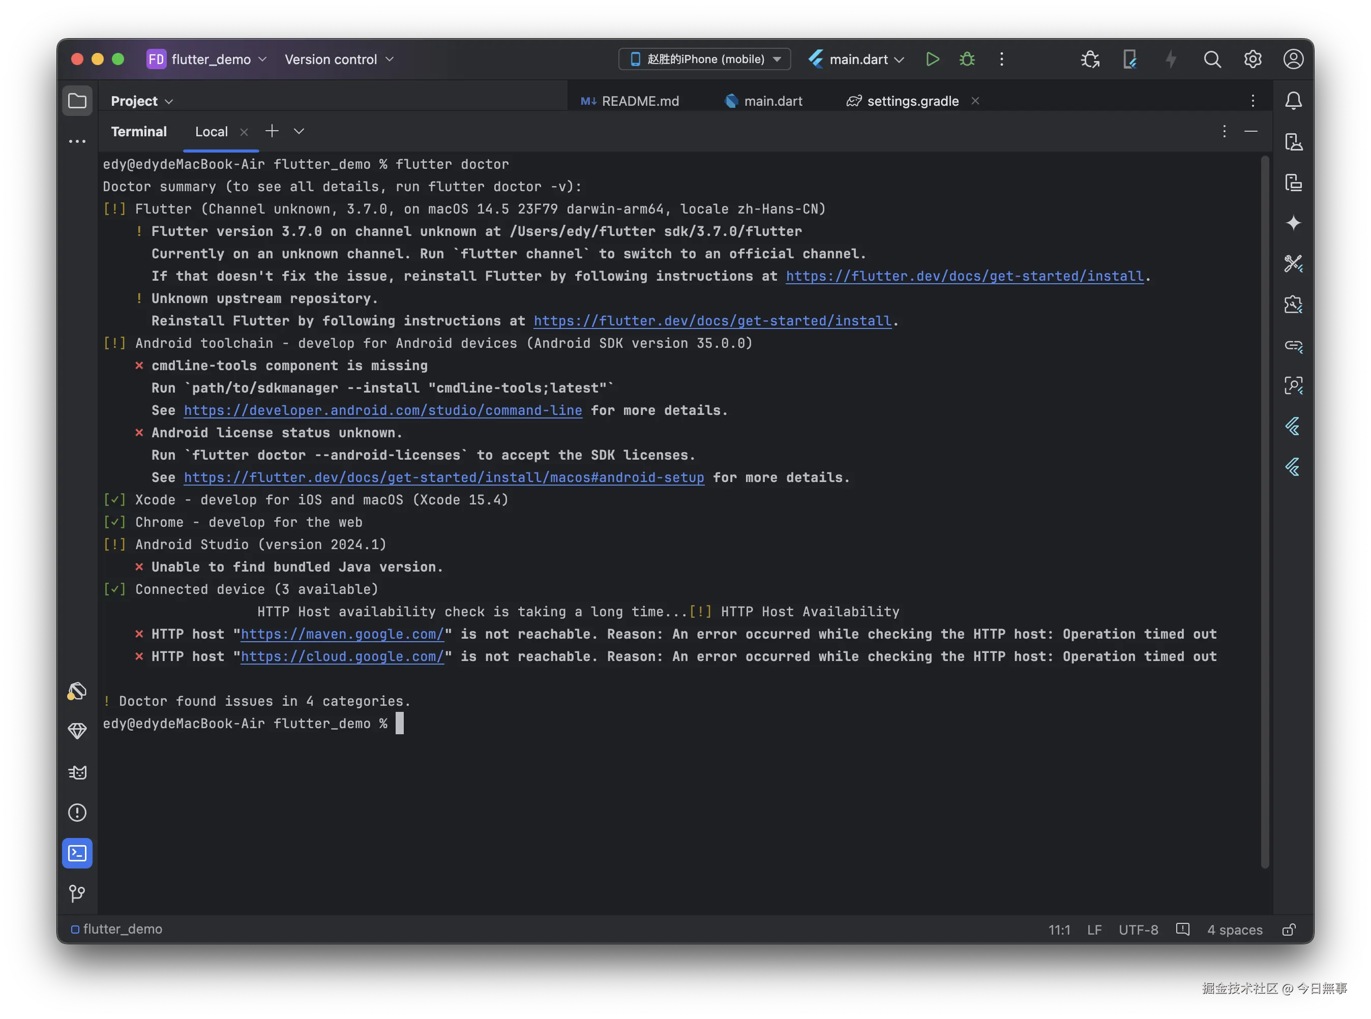This screenshot has width=1371, height=1019.
Task: Open the device selector iPhone dropdown
Action: coord(704,59)
